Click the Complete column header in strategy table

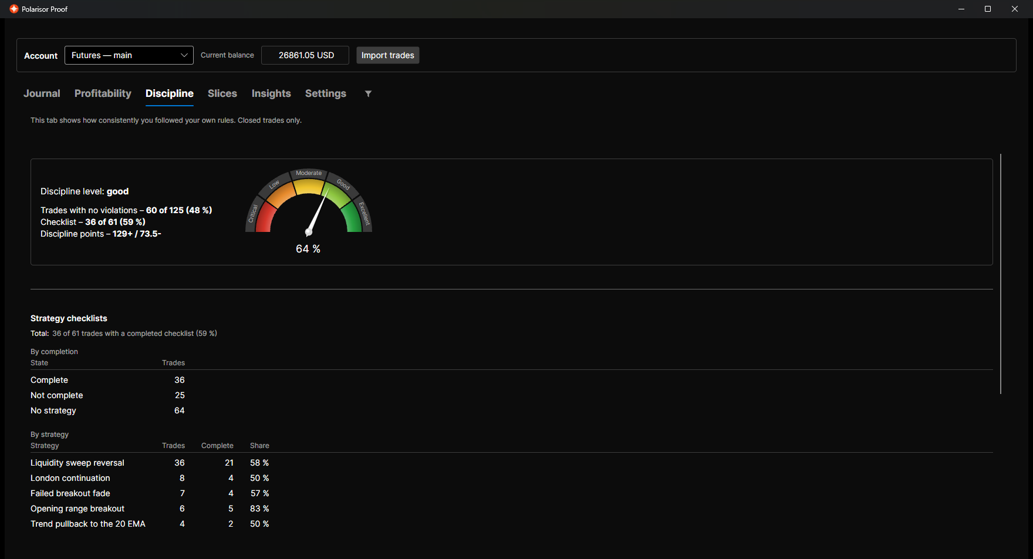217,446
